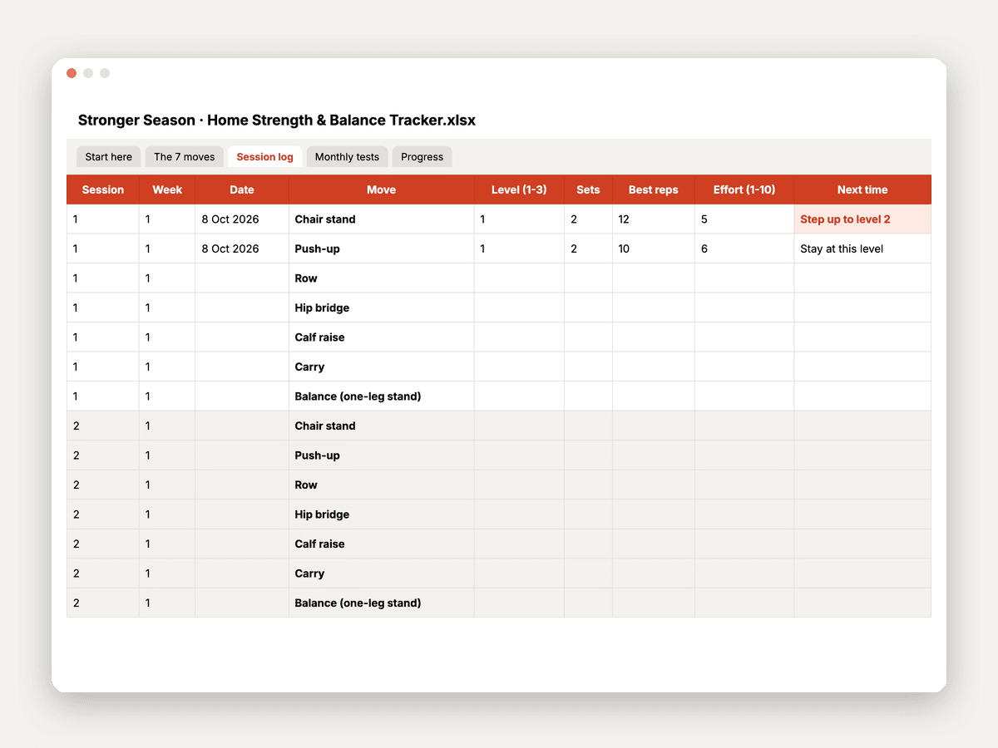The height and width of the screenshot is (748, 998).
Task: Select Effort value 5 for Chair stand
Action: tap(744, 219)
